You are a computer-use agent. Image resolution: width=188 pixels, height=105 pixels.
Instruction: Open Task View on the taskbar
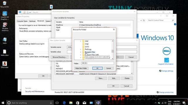pyautogui.click(x=57, y=103)
